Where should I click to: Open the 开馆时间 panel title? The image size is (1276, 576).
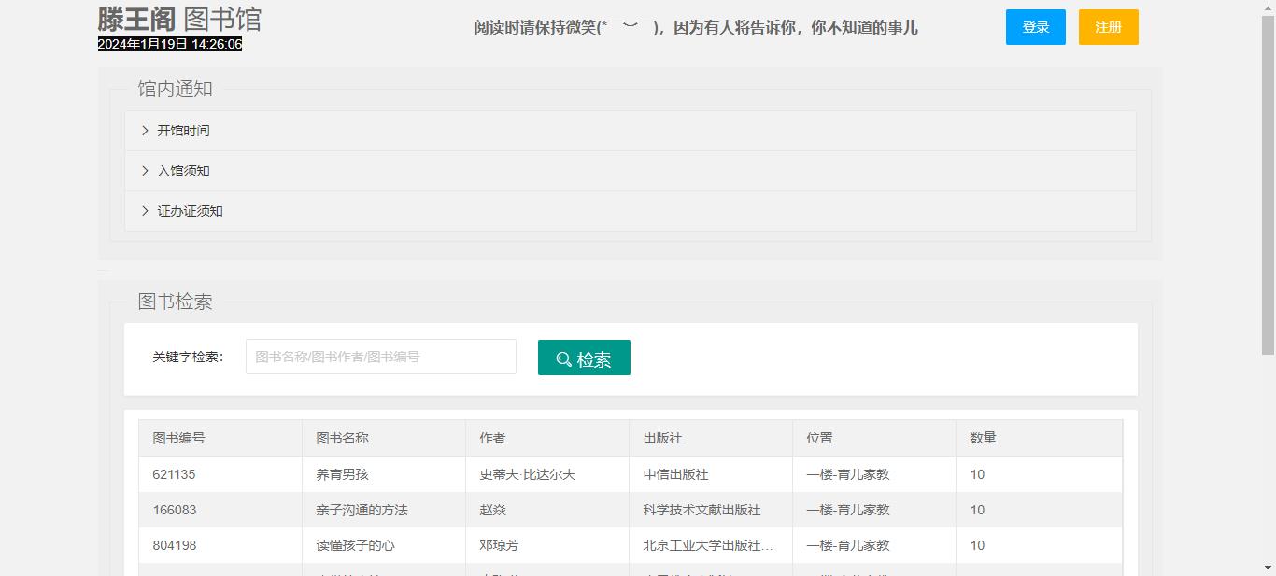tap(183, 131)
